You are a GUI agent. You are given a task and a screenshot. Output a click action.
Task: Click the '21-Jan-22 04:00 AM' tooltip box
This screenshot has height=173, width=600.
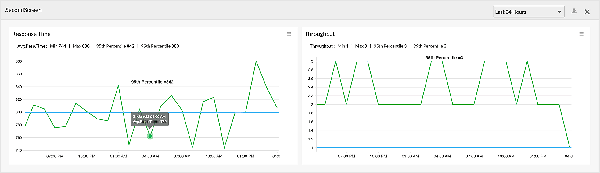[x=149, y=119]
